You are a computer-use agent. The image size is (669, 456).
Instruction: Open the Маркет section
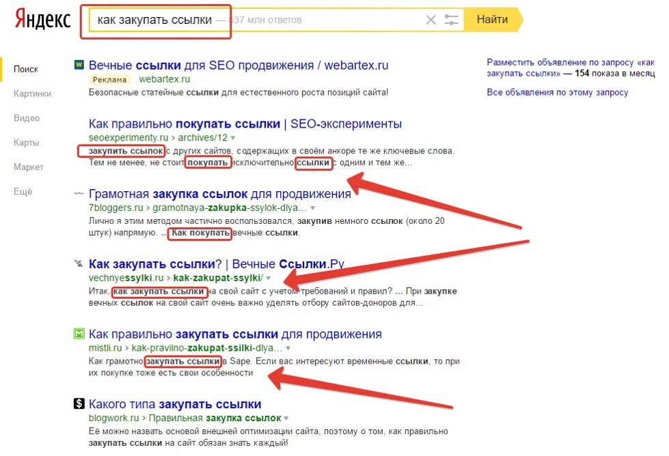[x=29, y=167]
